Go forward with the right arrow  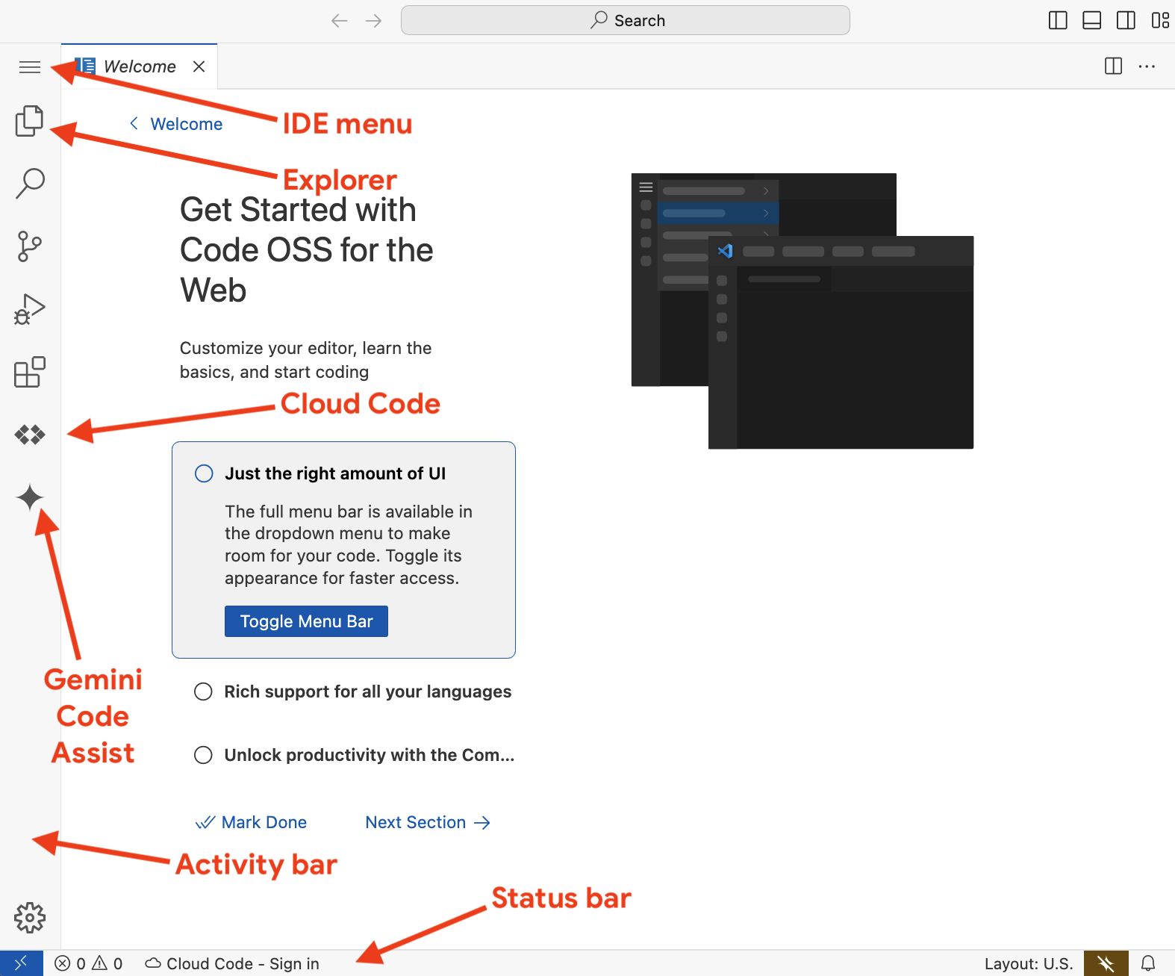point(374,21)
